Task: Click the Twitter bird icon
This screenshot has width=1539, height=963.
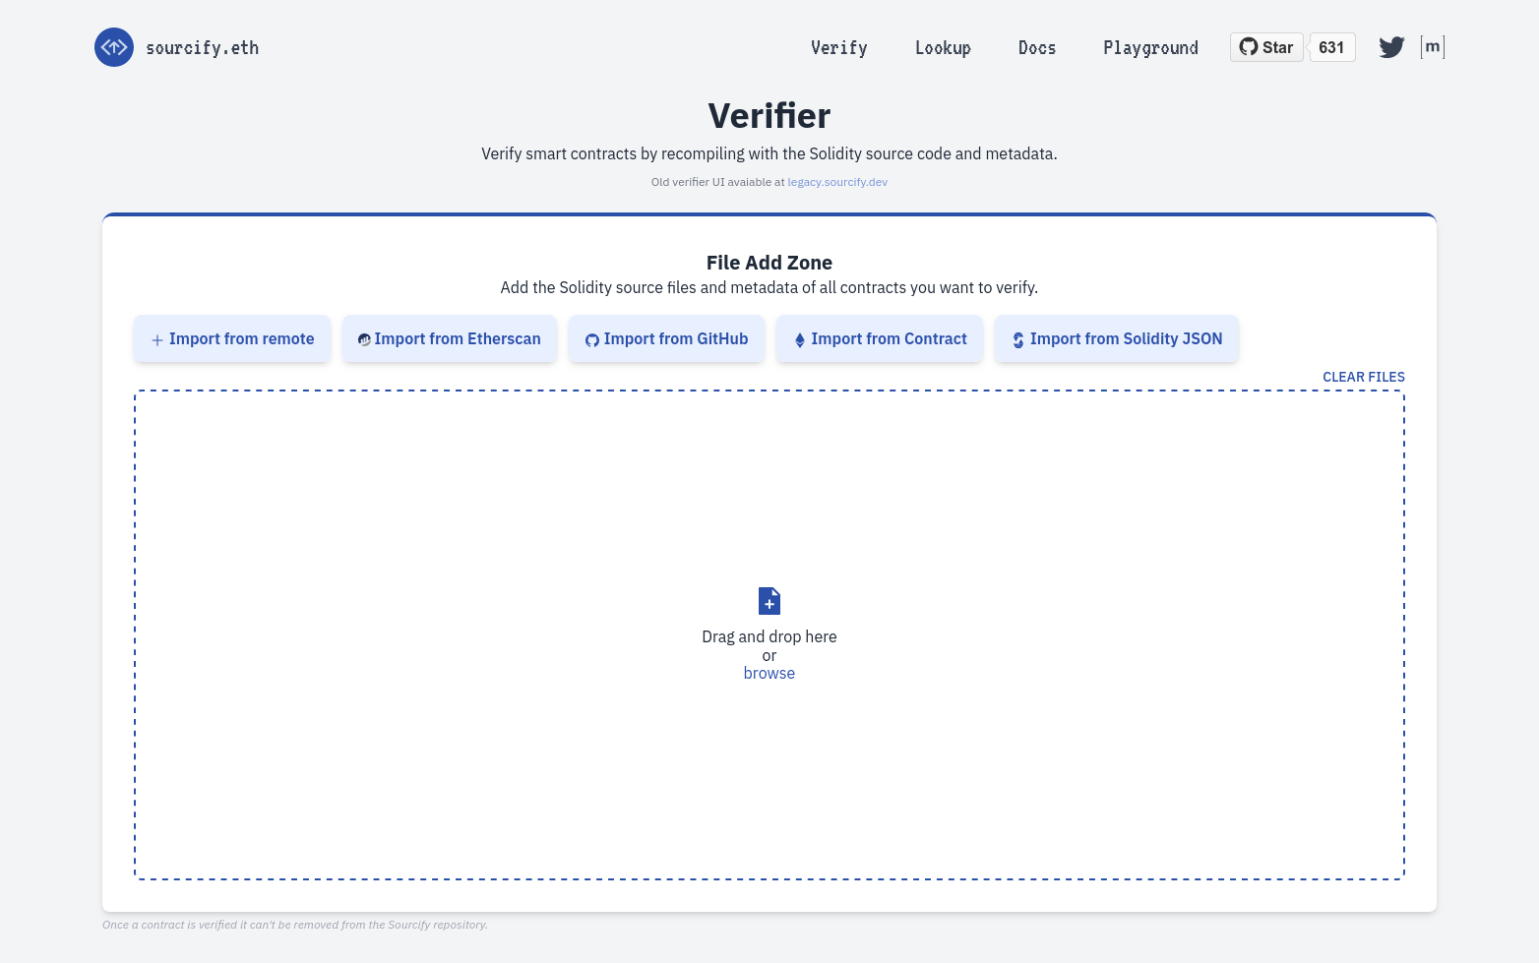Action: (x=1390, y=46)
